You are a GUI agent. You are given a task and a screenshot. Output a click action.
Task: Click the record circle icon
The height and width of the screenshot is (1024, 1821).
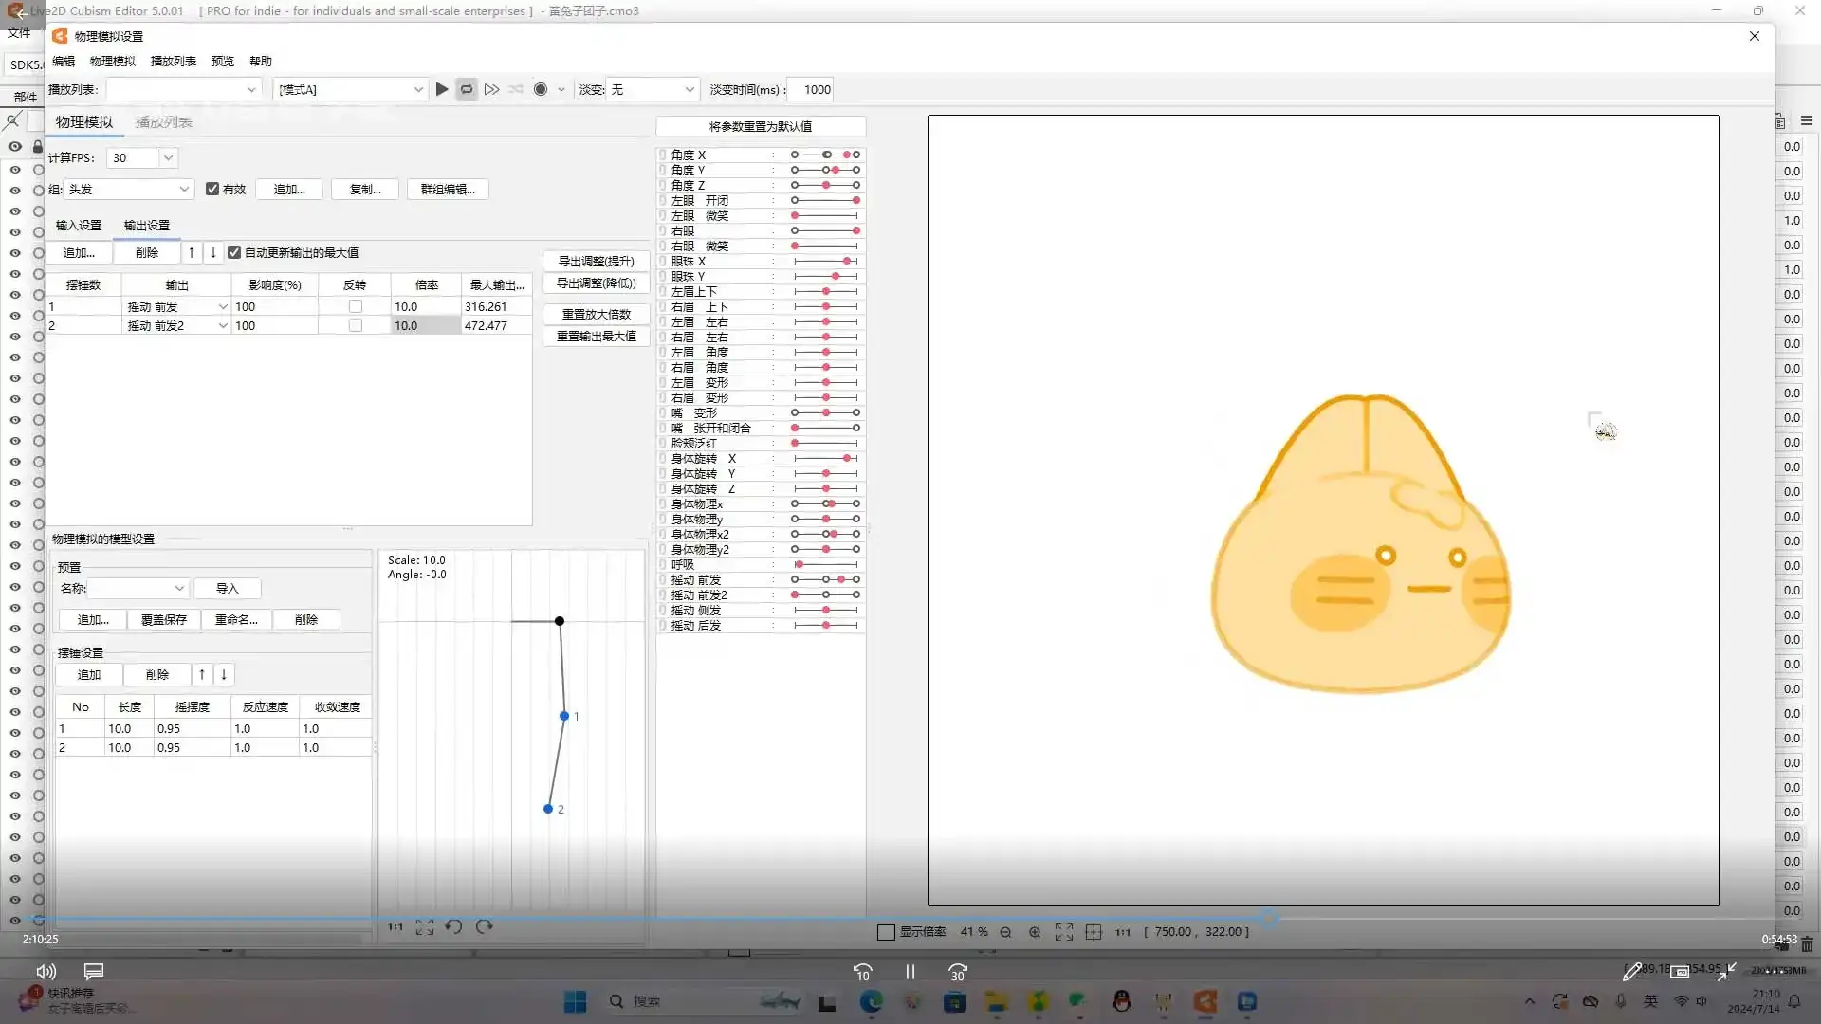(x=541, y=89)
